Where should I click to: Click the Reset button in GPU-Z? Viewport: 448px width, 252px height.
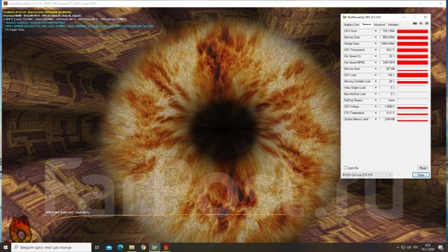(x=423, y=168)
